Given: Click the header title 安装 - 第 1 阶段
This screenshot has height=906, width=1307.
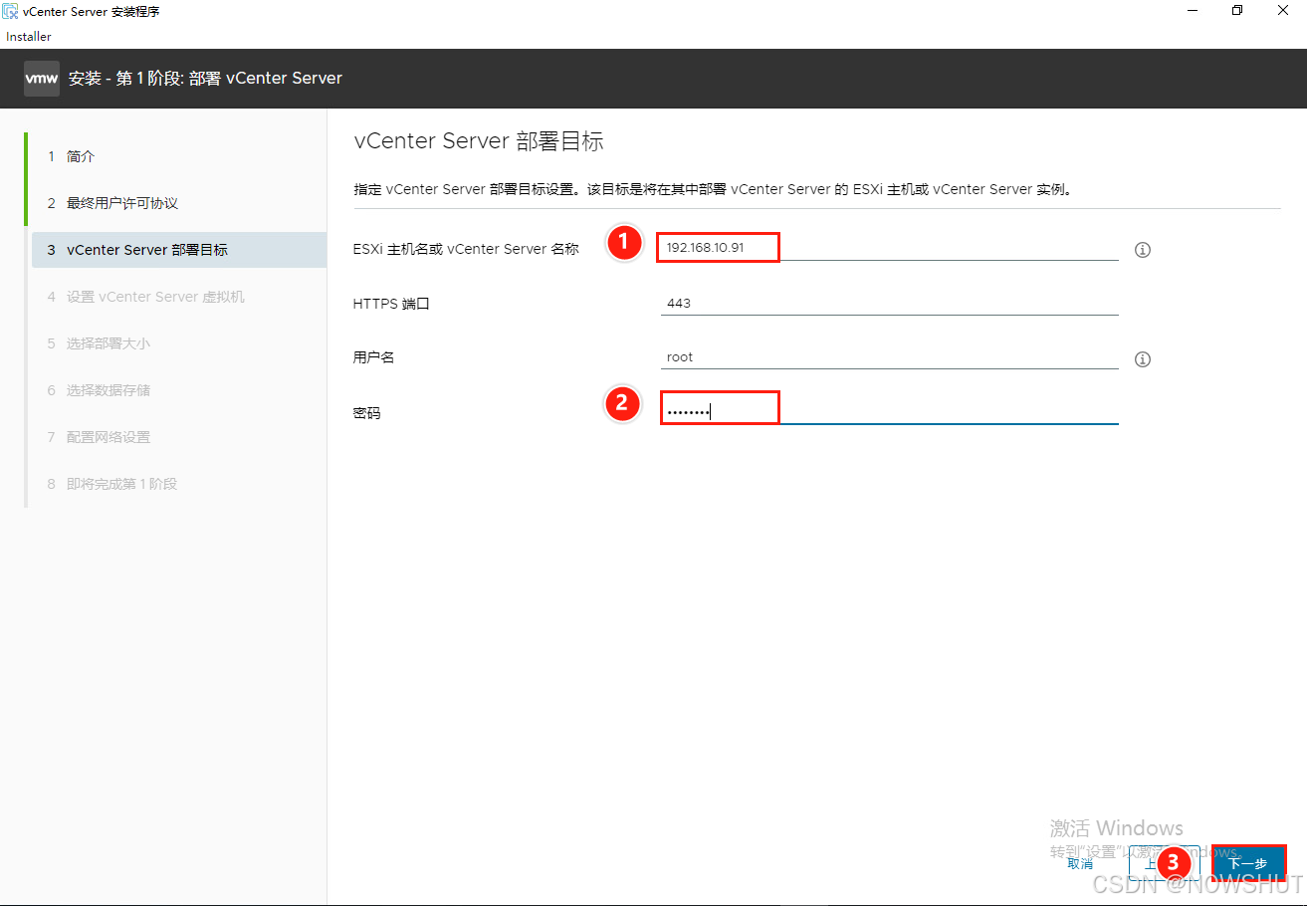Looking at the screenshot, I should click(205, 78).
